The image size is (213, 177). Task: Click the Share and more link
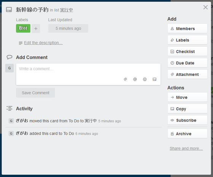point(186,149)
